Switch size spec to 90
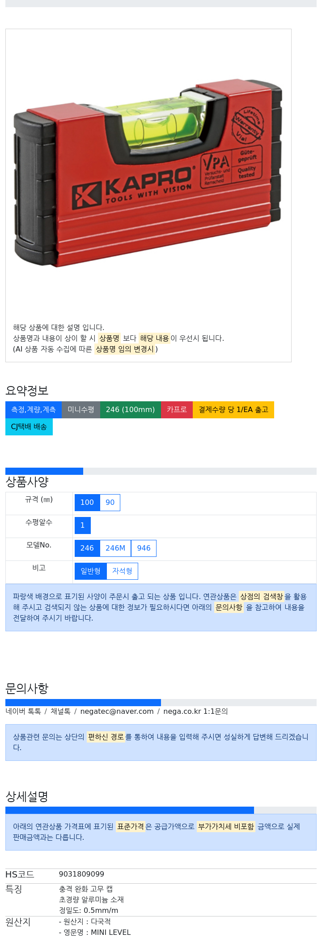 click(x=110, y=503)
